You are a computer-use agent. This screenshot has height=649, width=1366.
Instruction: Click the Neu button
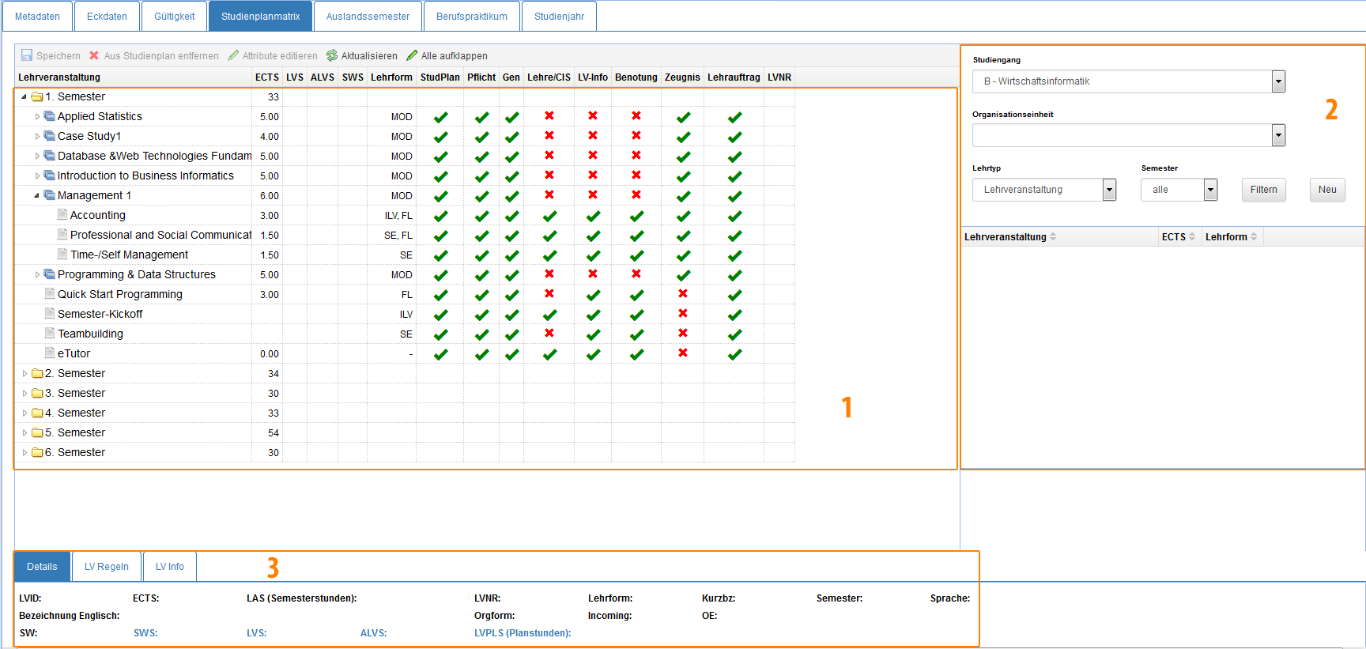pos(1327,190)
